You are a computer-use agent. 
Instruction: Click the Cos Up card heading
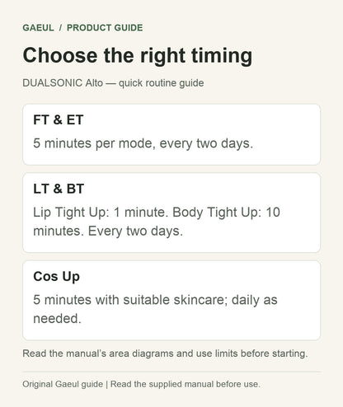pos(56,277)
